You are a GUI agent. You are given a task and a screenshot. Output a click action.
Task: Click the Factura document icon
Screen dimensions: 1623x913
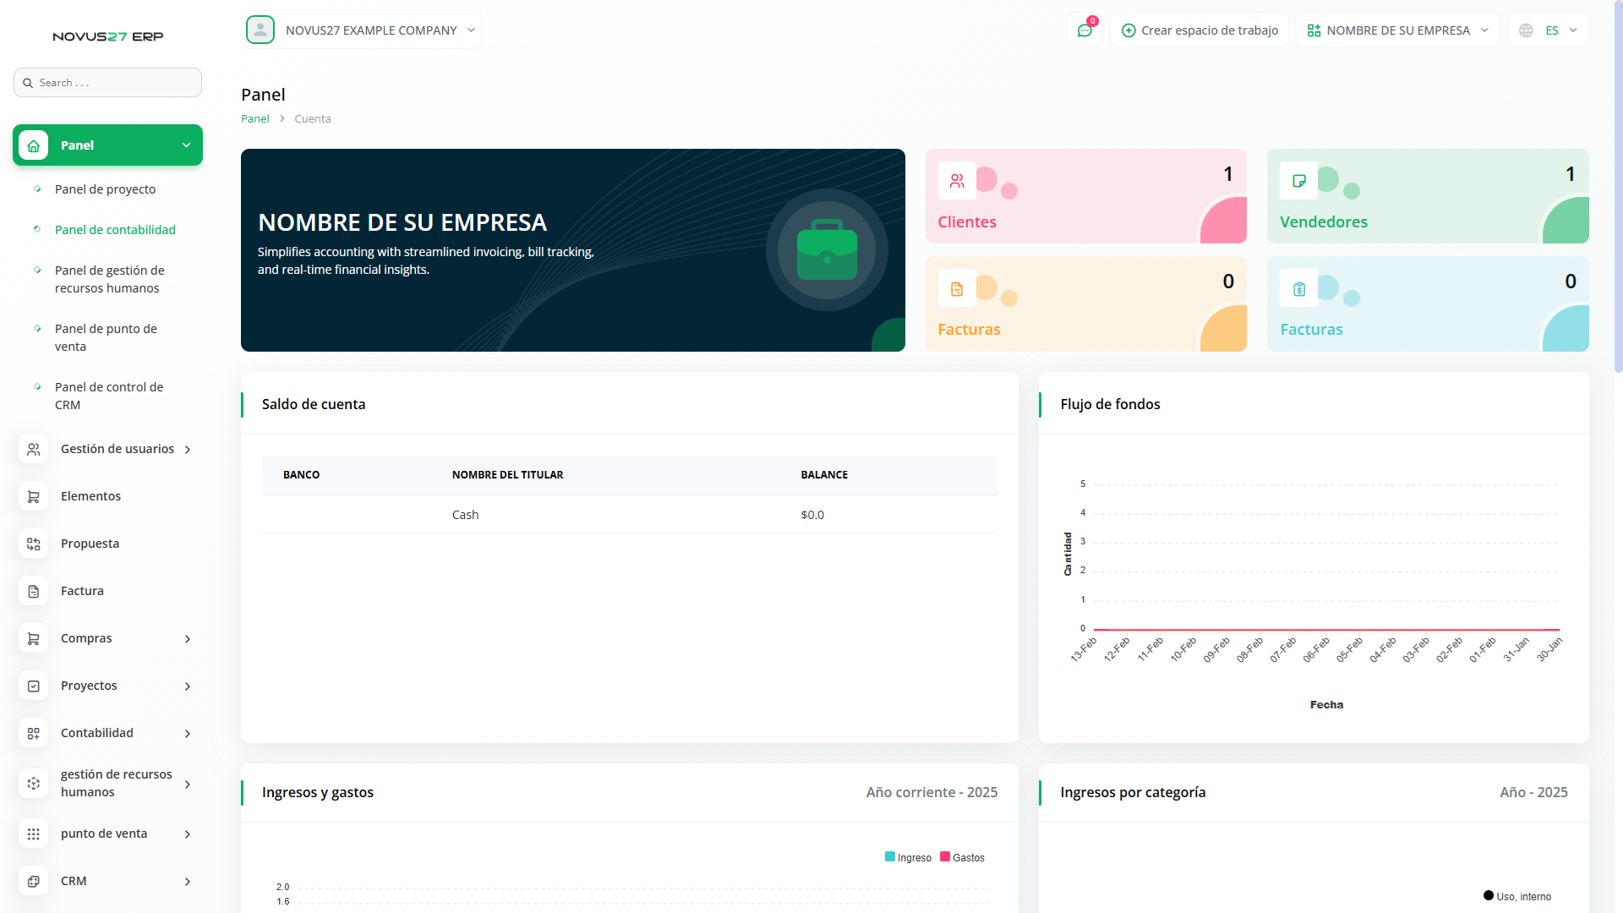point(34,591)
